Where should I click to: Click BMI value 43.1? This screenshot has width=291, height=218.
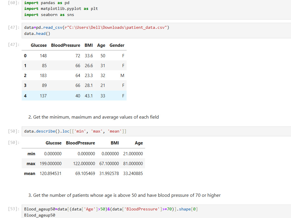coord(89,96)
